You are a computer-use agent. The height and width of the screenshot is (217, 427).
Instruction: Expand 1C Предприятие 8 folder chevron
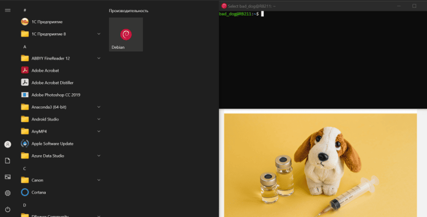pos(99,34)
